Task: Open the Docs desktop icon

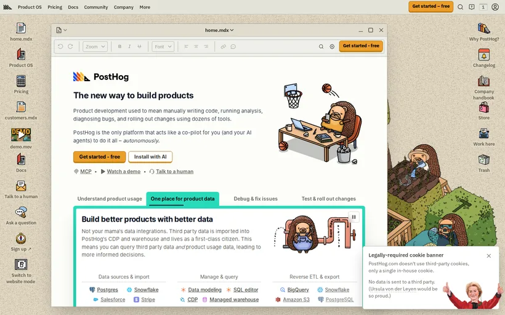Action: [x=21, y=159]
